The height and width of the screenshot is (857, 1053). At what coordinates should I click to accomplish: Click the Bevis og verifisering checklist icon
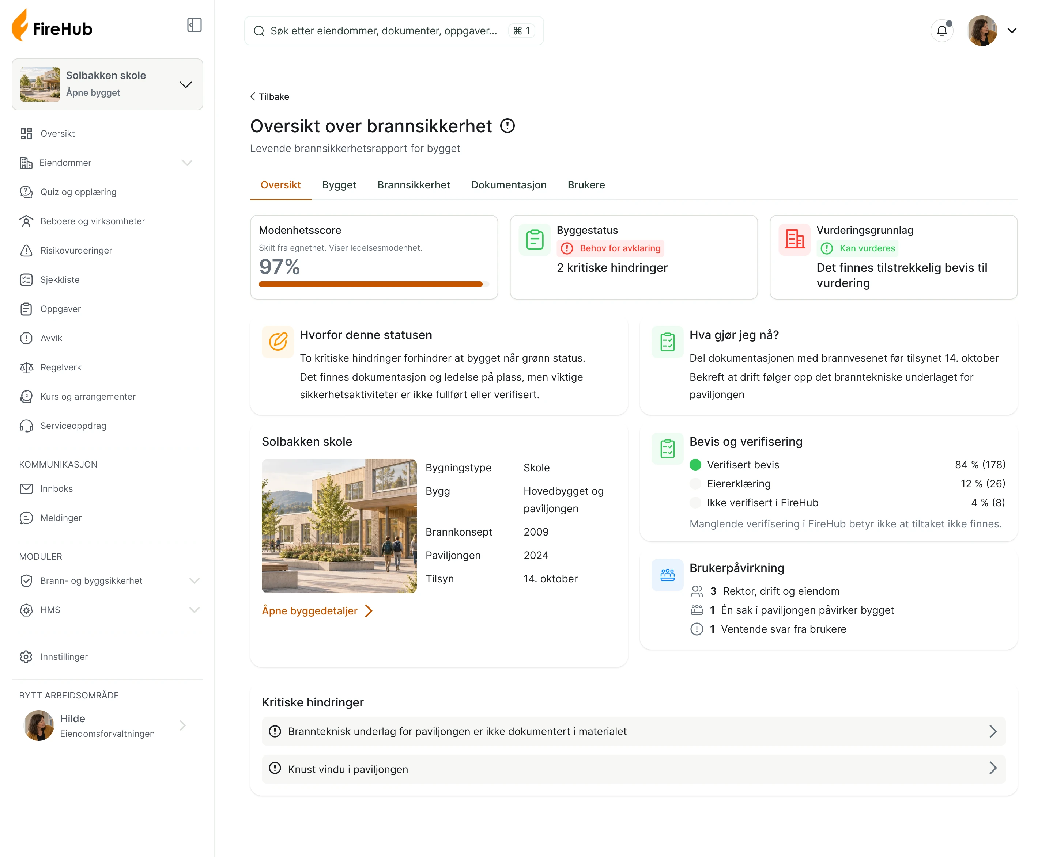click(667, 448)
